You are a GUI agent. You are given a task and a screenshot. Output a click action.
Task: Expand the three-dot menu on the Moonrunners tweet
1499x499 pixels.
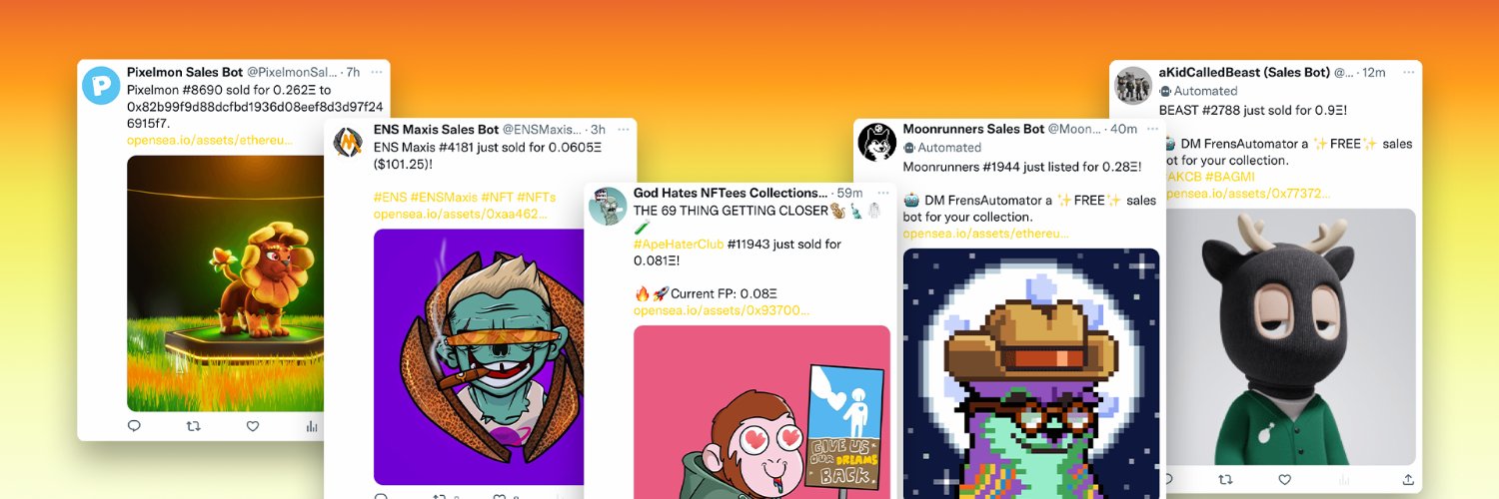click(1154, 129)
